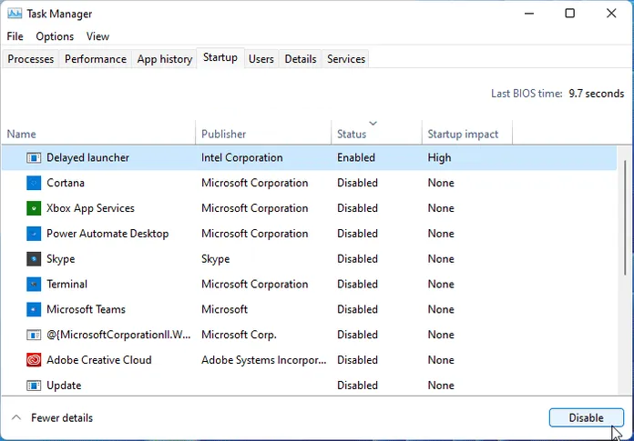The image size is (634, 441).
Task: Select the @{MicrosoftCorporationII.W... entry name
Action: coord(118,335)
